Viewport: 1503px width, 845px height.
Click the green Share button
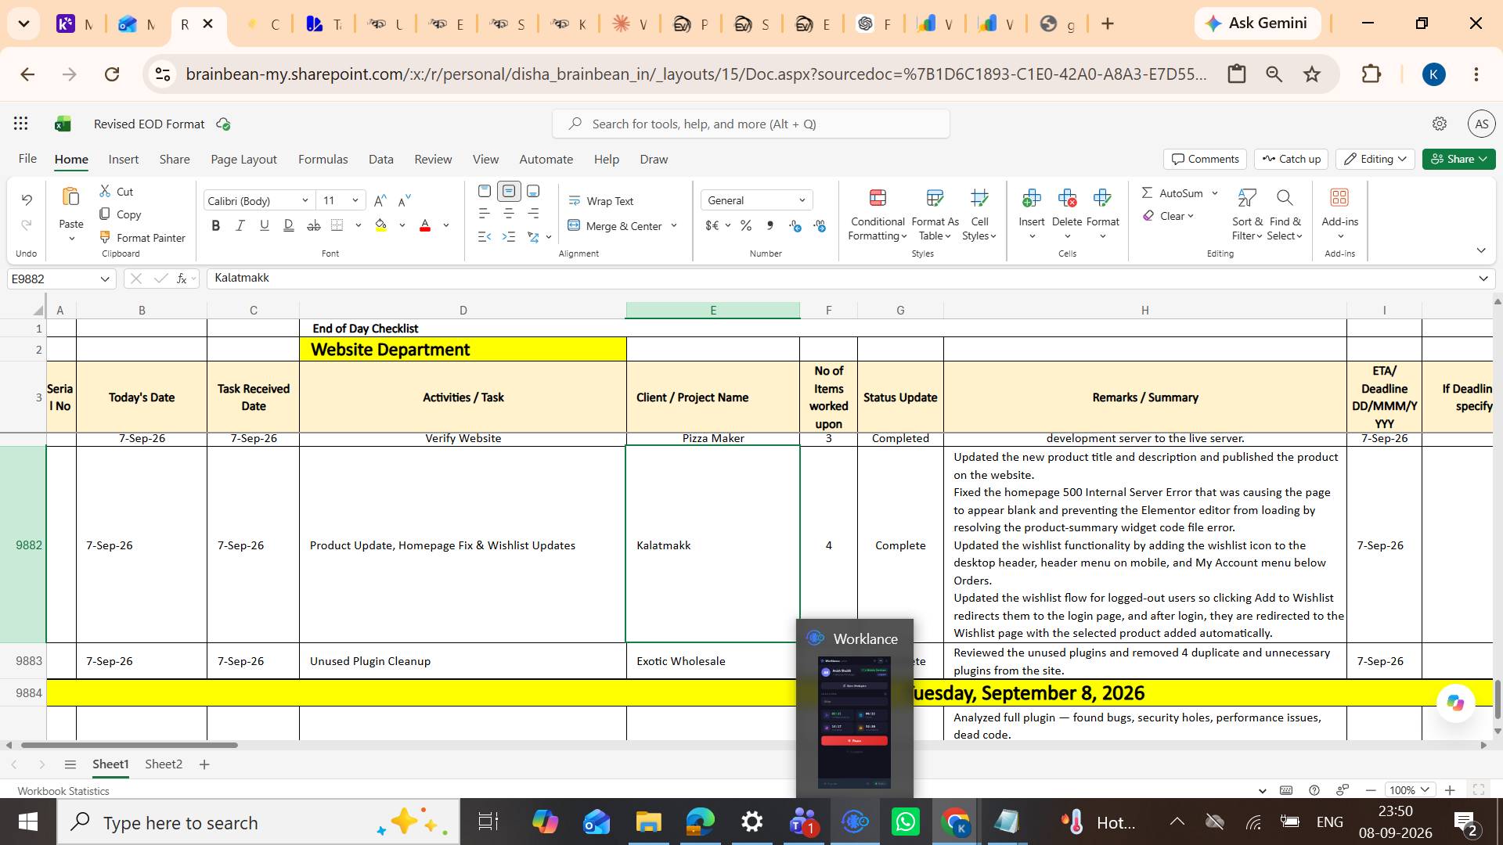coord(1458,159)
